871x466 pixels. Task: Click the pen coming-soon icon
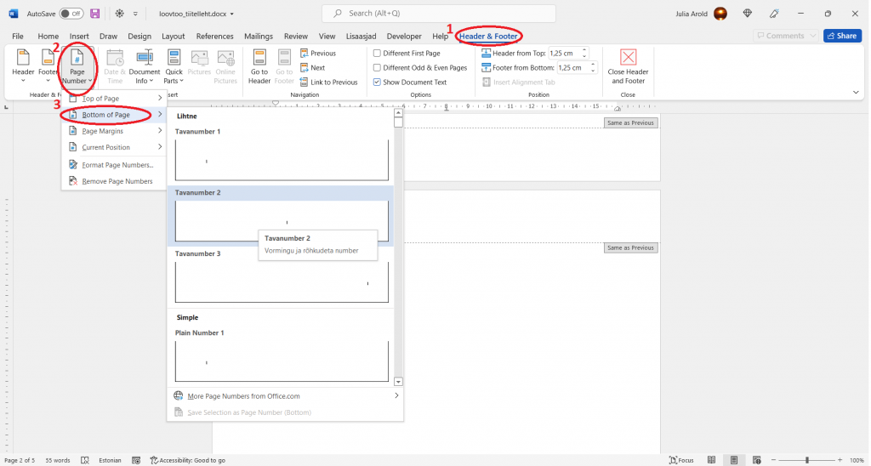pos(774,14)
